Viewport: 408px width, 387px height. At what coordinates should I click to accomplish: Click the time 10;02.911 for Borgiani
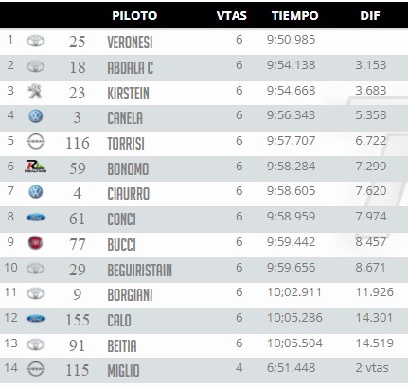[x=294, y=292]
